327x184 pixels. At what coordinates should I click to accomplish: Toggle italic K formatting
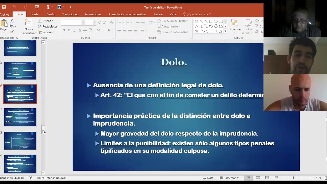[x=69, y=30]
